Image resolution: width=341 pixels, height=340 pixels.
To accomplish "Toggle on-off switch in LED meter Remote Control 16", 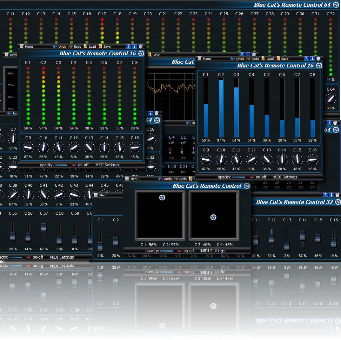I will (x=74, y=165).
